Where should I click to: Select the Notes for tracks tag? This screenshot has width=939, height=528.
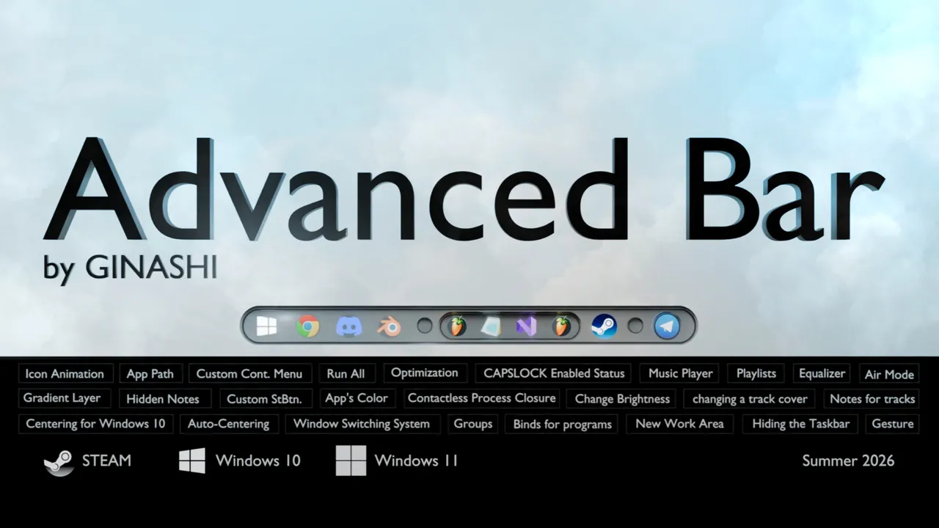tap(872, 399)
